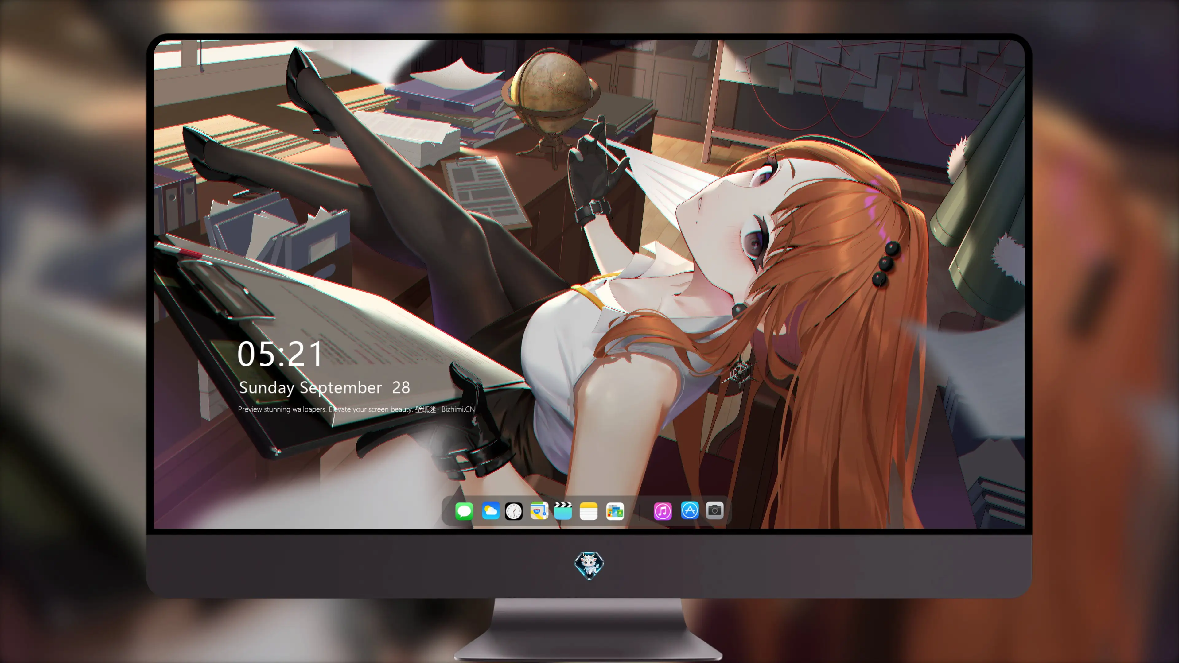Open the Maps app in the dock

[x=539, y=511]
